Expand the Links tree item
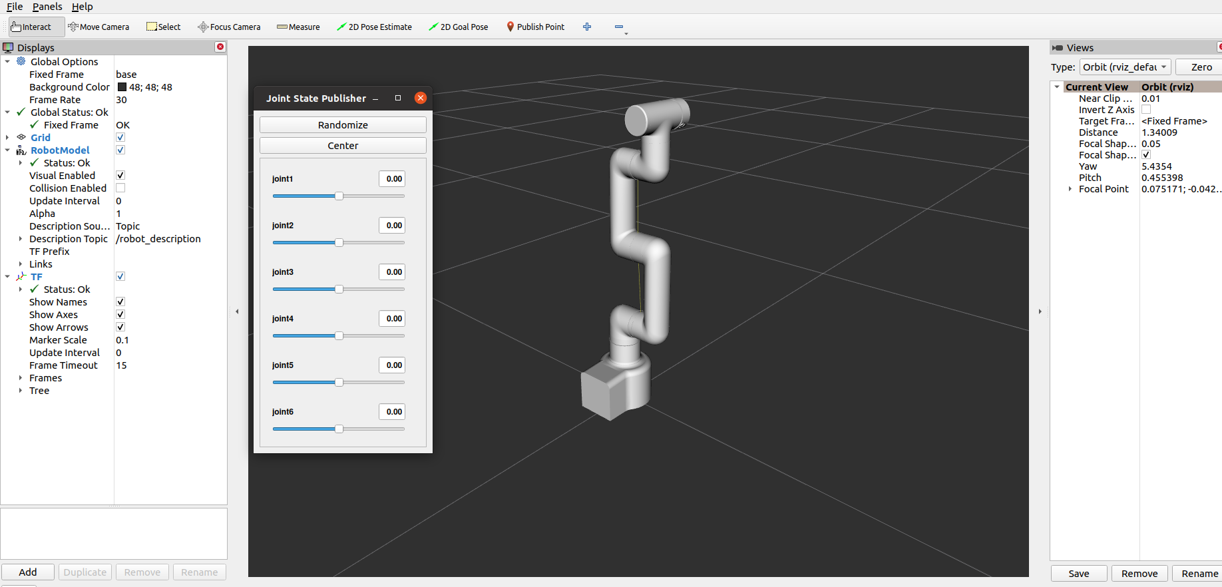Image resolution: width=1222 pixels, height=587 pixels. click(x=21, y=264)
